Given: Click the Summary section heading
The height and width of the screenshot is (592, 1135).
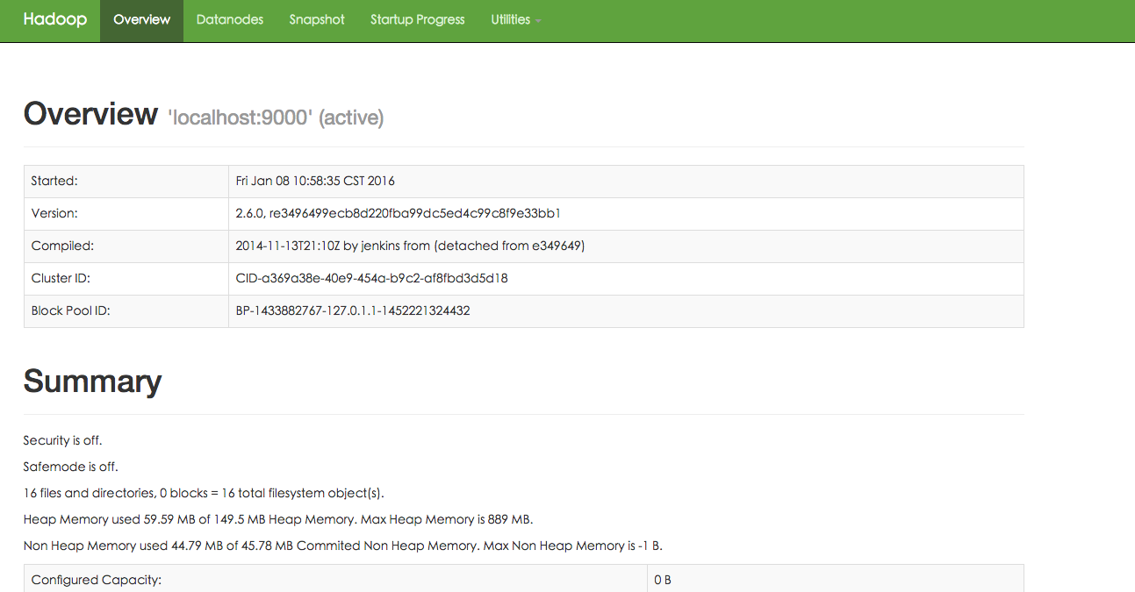Looking at the screenshot, I should click(92, 382).
